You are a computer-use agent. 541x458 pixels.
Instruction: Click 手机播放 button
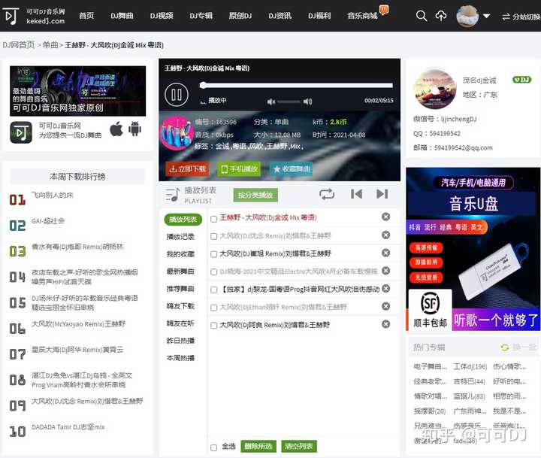(x=239, y=169)
